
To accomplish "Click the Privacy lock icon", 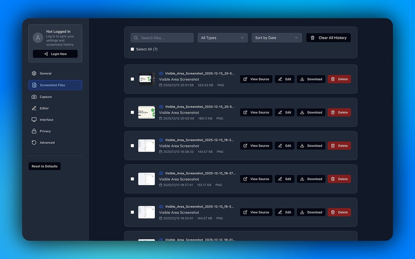I will coord(34,131).
